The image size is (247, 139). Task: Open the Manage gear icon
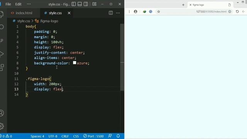pos(2,126)
